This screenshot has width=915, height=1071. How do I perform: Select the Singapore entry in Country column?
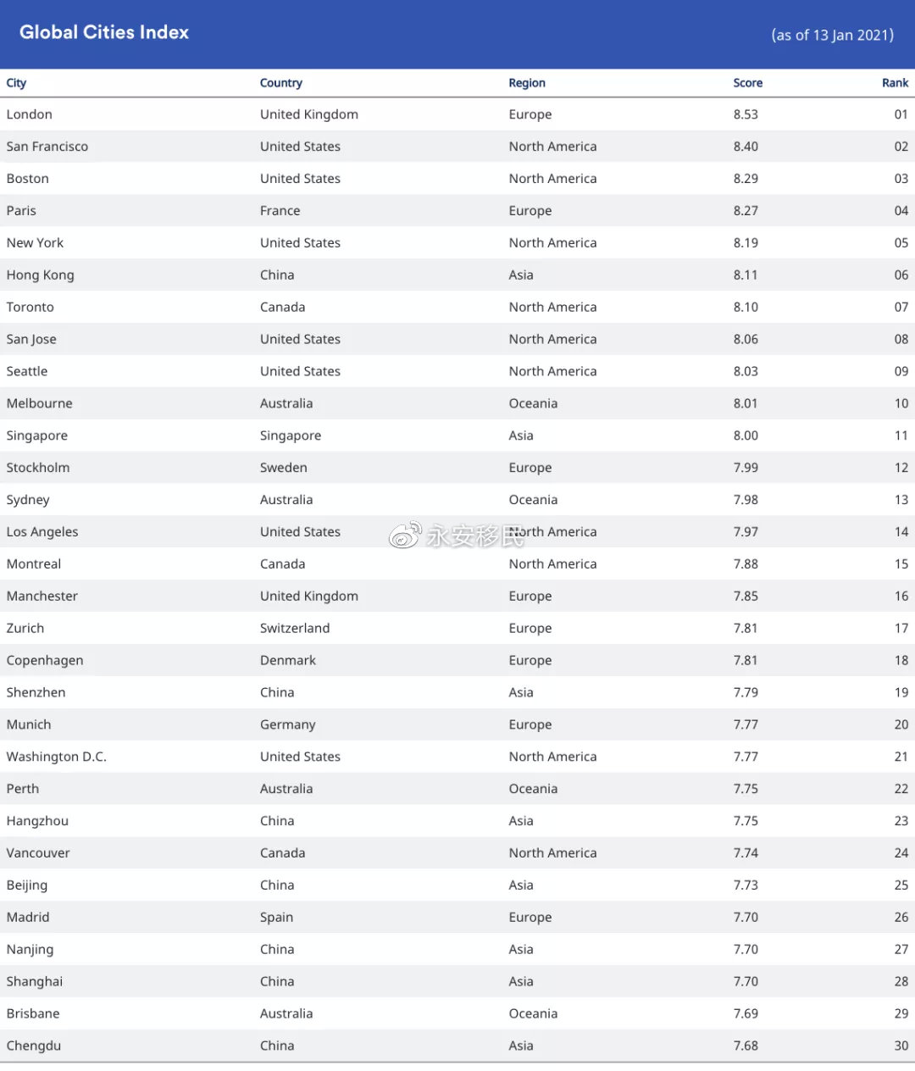[291, 436]
